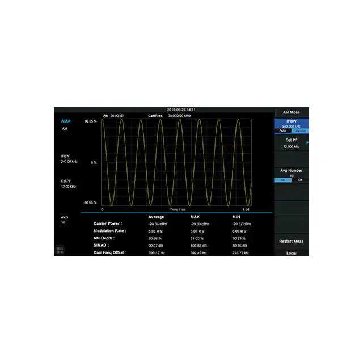Click the left-panel IFBW 240.00 kHz readout

coord(68,159)
